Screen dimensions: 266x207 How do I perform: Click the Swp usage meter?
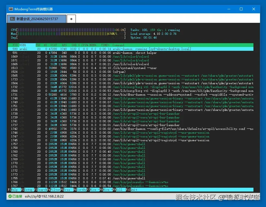68,37
